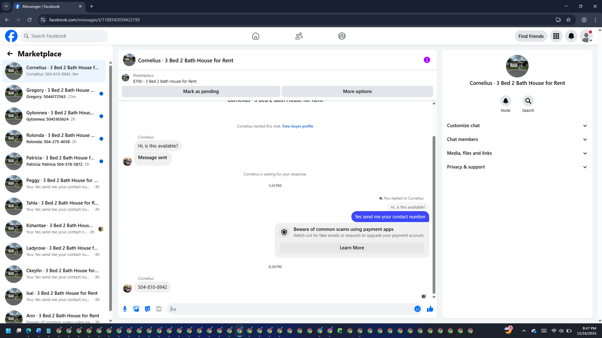Open Rolonda's conversation in the list
Image resolution: width=602 pixels, height=338 pixels.
[54, 139]
